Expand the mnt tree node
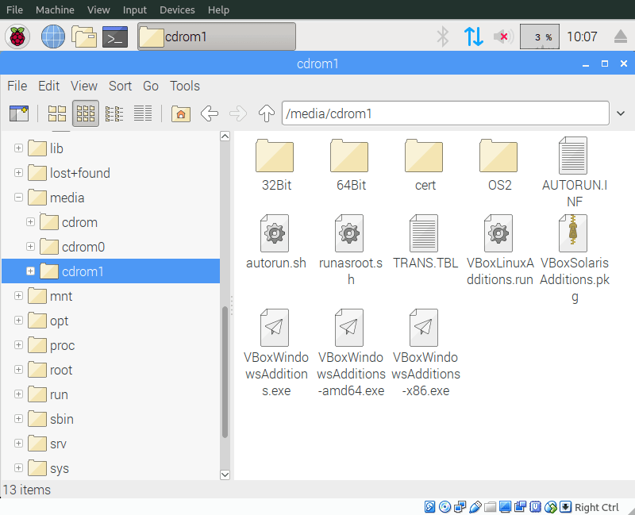 pos(18,296)
